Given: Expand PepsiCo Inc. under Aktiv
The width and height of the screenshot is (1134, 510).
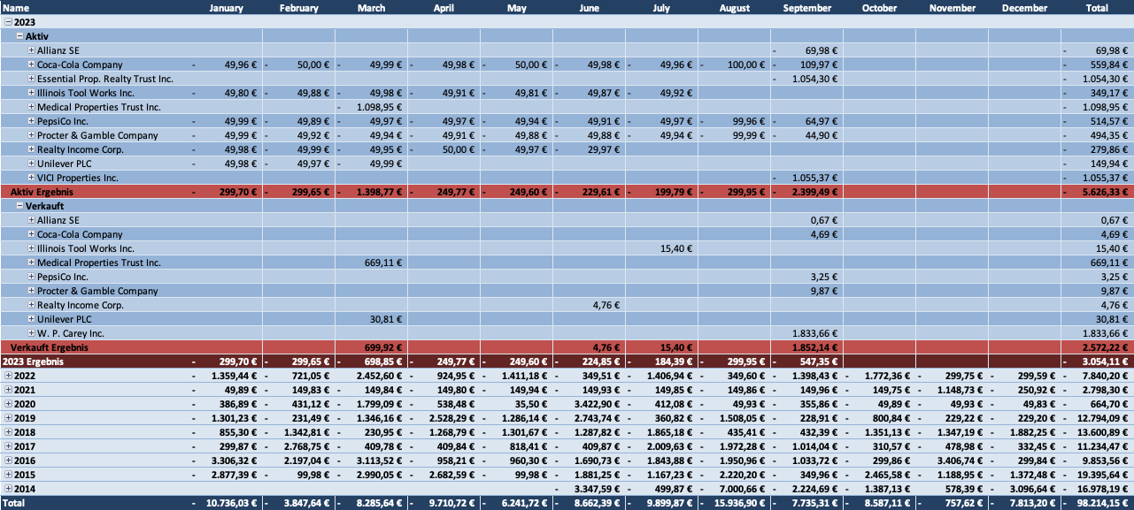Looking at the screenshot, I should pyautogui.click(x=31, y=121).
